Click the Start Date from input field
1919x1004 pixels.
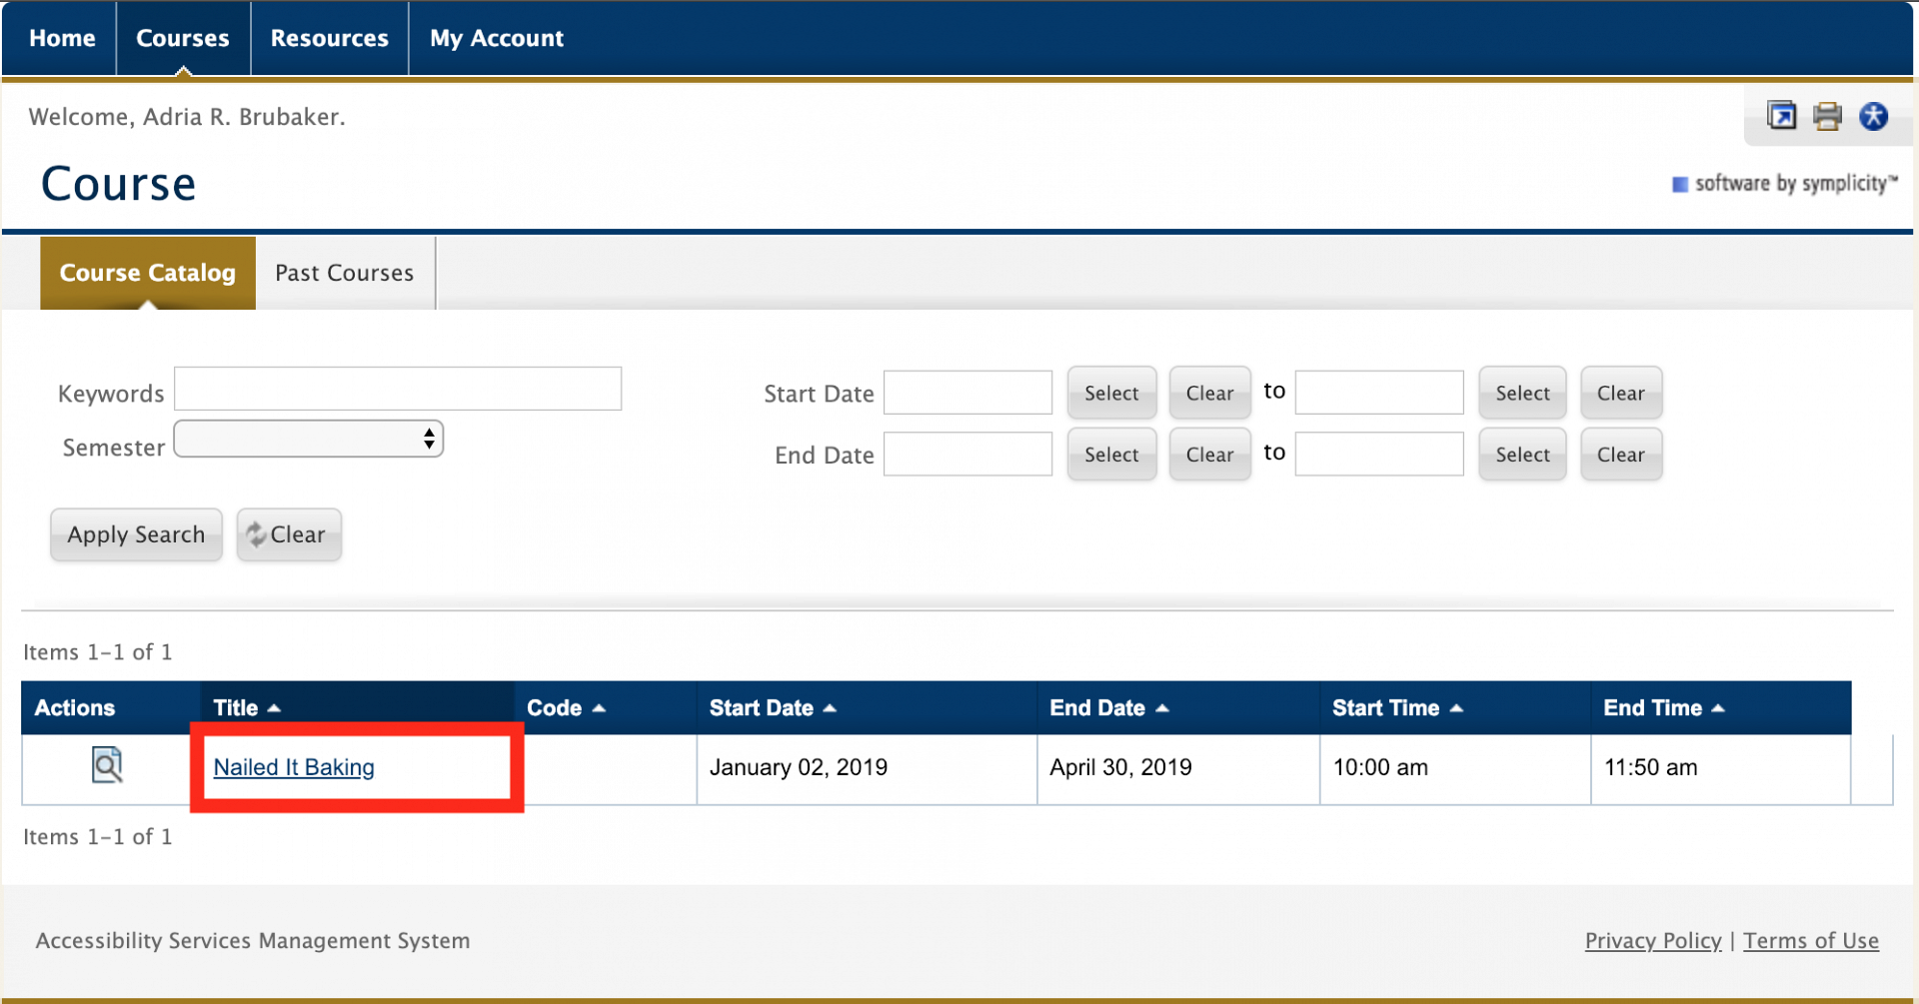(967, 393)
